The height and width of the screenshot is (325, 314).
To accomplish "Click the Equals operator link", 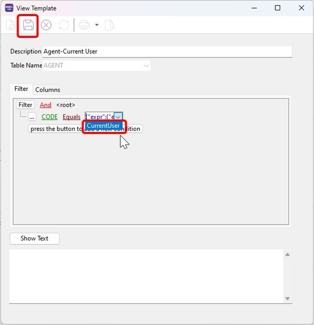I will click(x=72, y=117).
